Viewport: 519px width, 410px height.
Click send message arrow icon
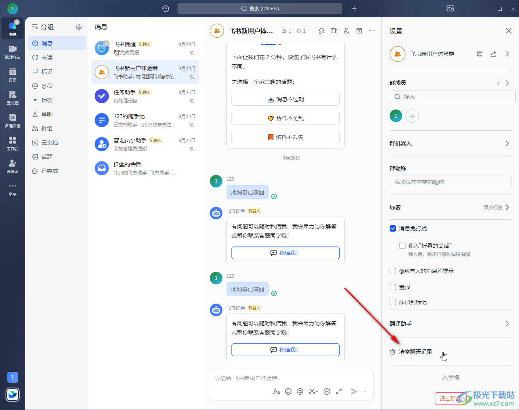click(354, 391)
